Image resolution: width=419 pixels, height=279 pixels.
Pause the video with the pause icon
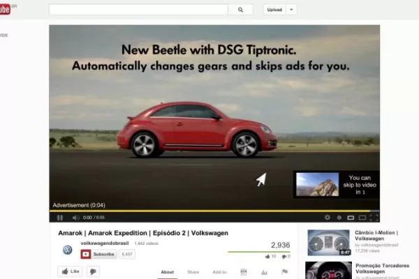(60, 218)
